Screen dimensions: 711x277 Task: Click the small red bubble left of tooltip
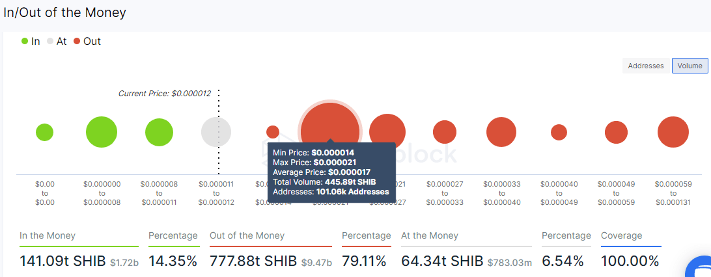(273, 132)
